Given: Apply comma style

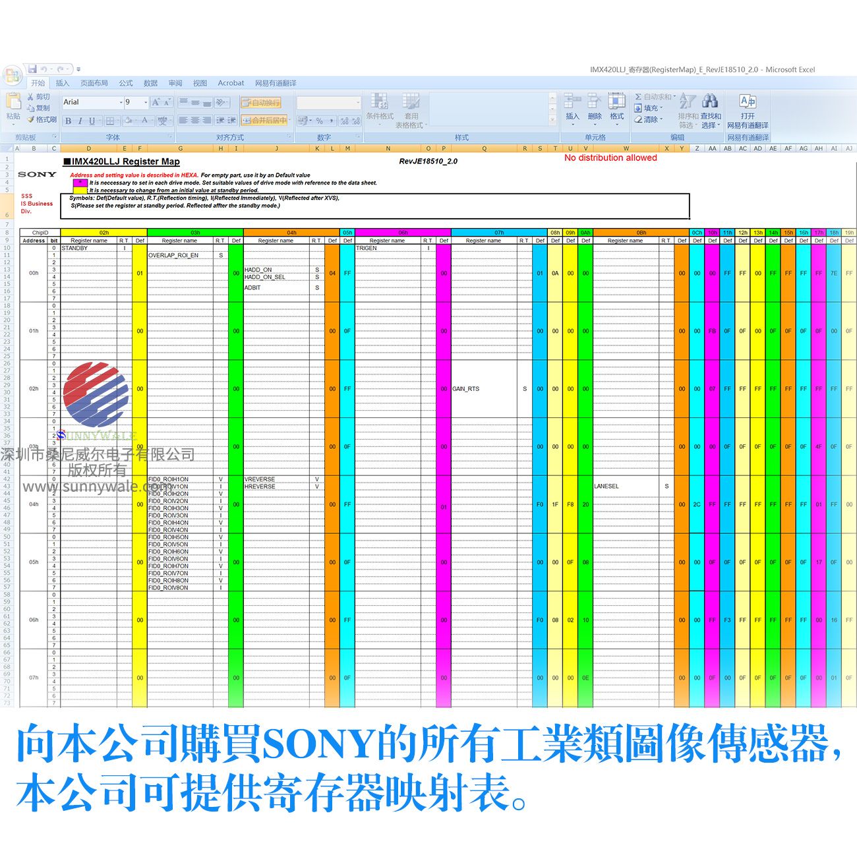Looking at the screenshot, I should click(330, 121).
